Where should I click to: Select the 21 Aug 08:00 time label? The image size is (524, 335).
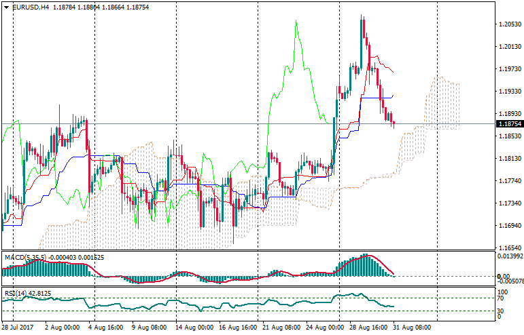pyautogui.click(x=283, y=328)
